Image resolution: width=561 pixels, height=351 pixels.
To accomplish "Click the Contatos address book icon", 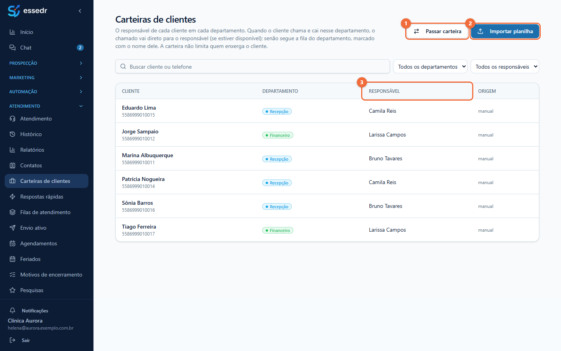I will 12,165.
